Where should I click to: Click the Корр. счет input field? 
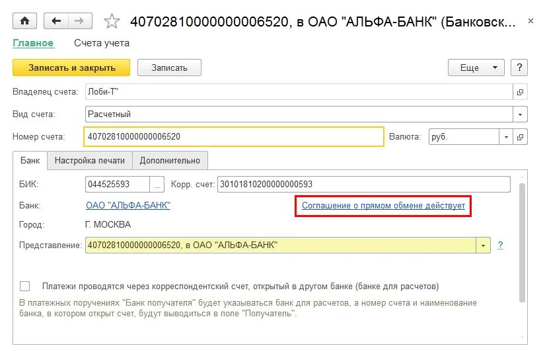point(364,185)
